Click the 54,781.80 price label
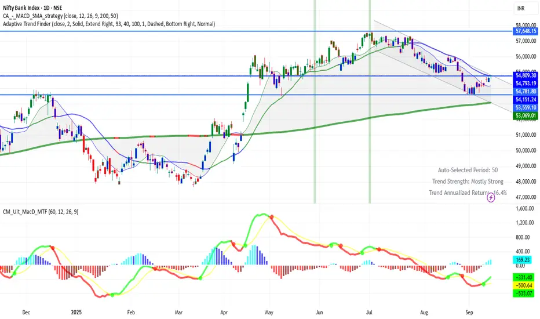The image size is (540, 319). tap(526, 92)
